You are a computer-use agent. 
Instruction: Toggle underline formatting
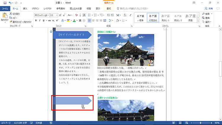coord(44,21)
